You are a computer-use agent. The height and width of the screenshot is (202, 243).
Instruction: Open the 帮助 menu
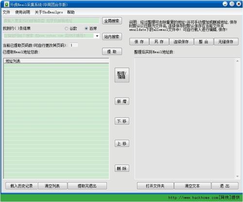(71, 12)
